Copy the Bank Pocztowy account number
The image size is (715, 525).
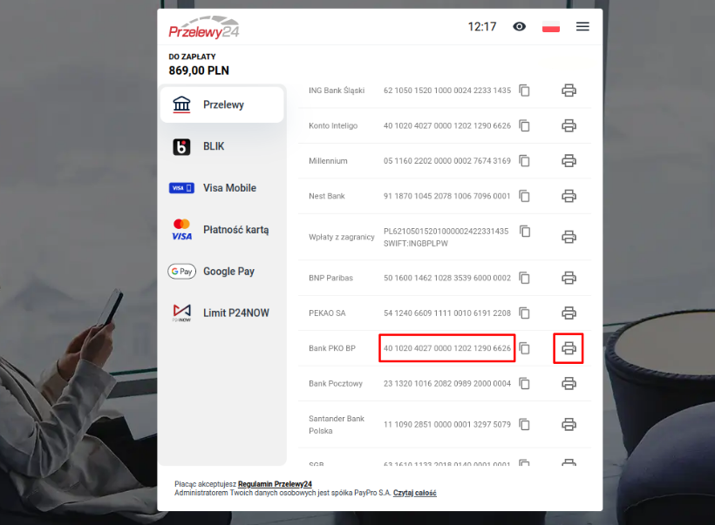tap(524, 383)
